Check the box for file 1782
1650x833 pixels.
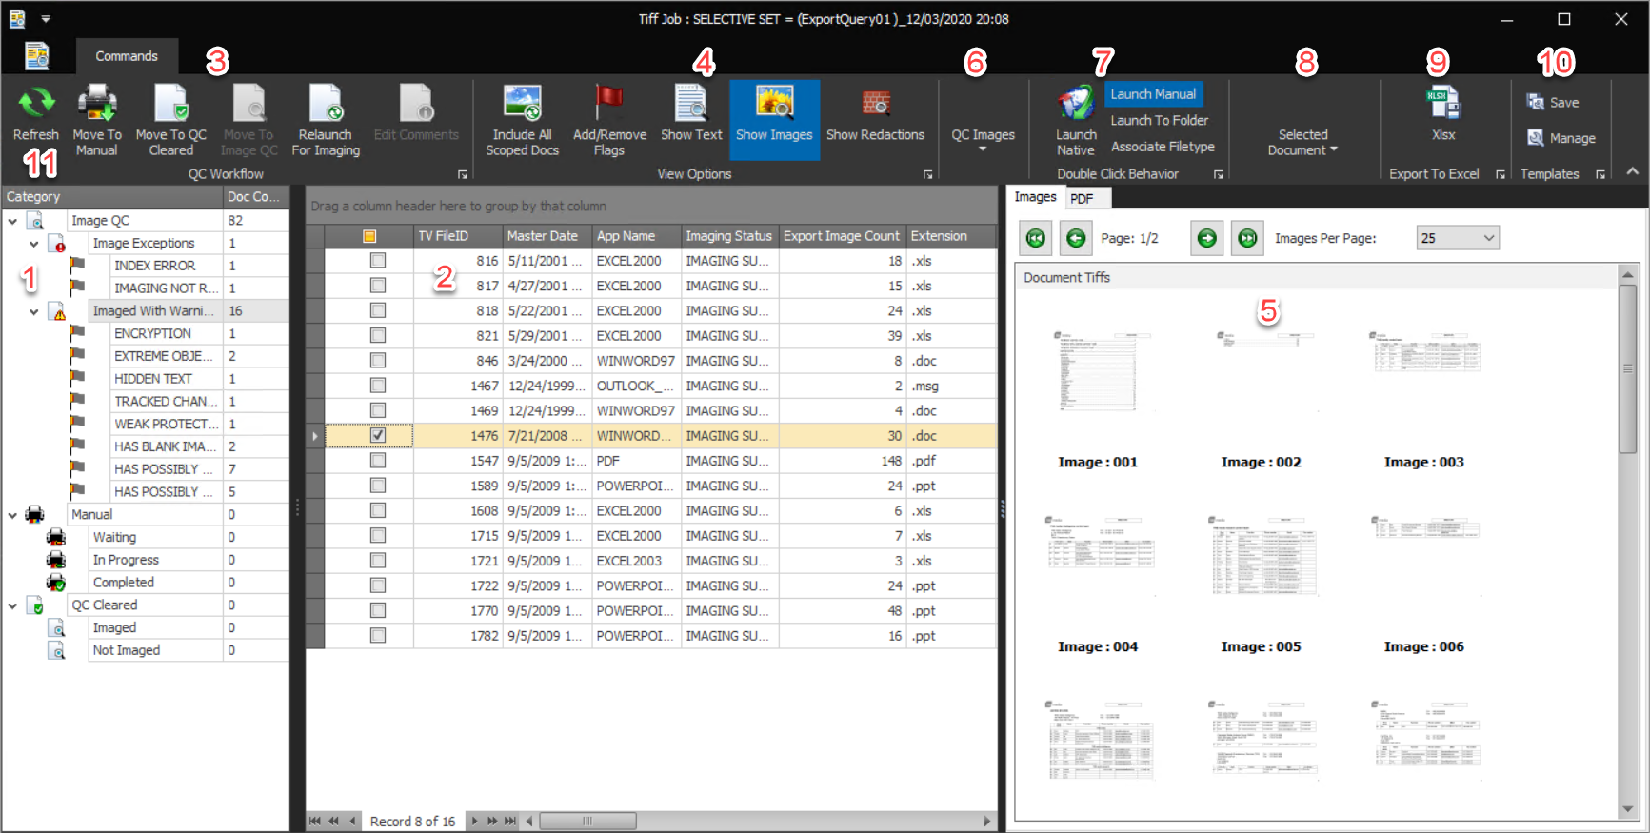378,635
